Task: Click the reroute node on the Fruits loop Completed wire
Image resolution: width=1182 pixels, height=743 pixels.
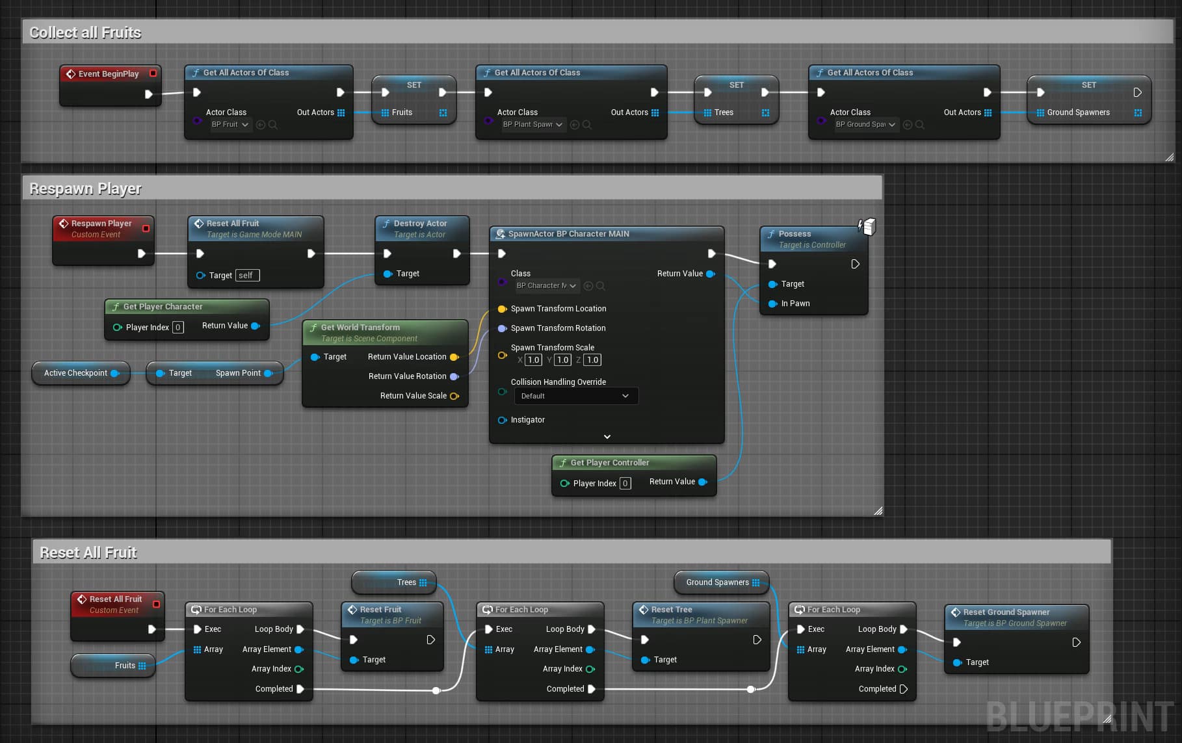Action: pyautogui.click(x=436, y=690)
